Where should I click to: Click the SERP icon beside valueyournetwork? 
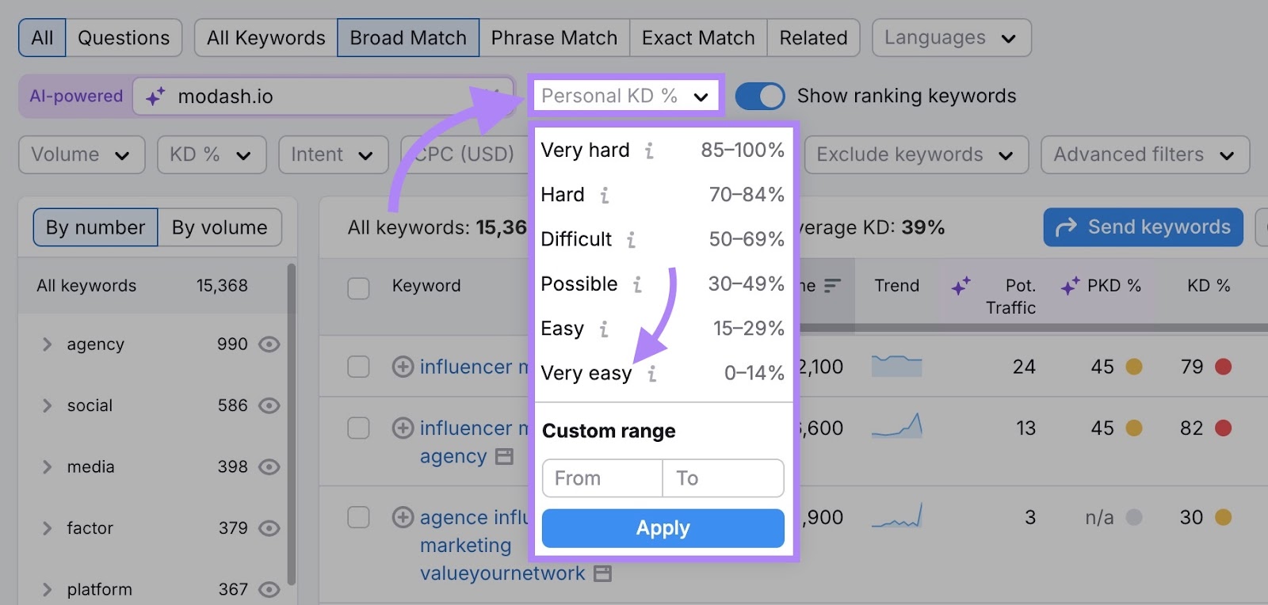pyautogui.click(x=602, y=573)
